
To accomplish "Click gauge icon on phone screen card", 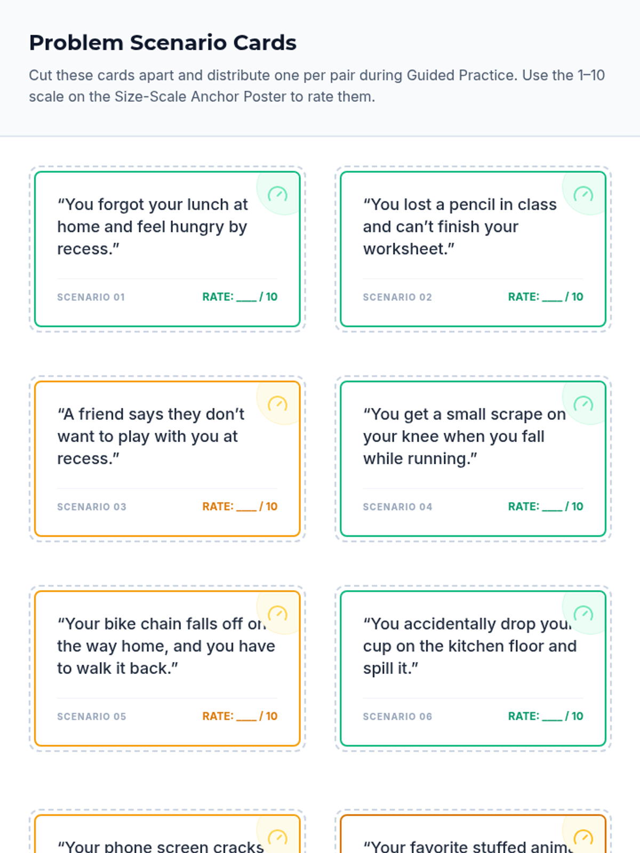I will [x=277, y=838].
